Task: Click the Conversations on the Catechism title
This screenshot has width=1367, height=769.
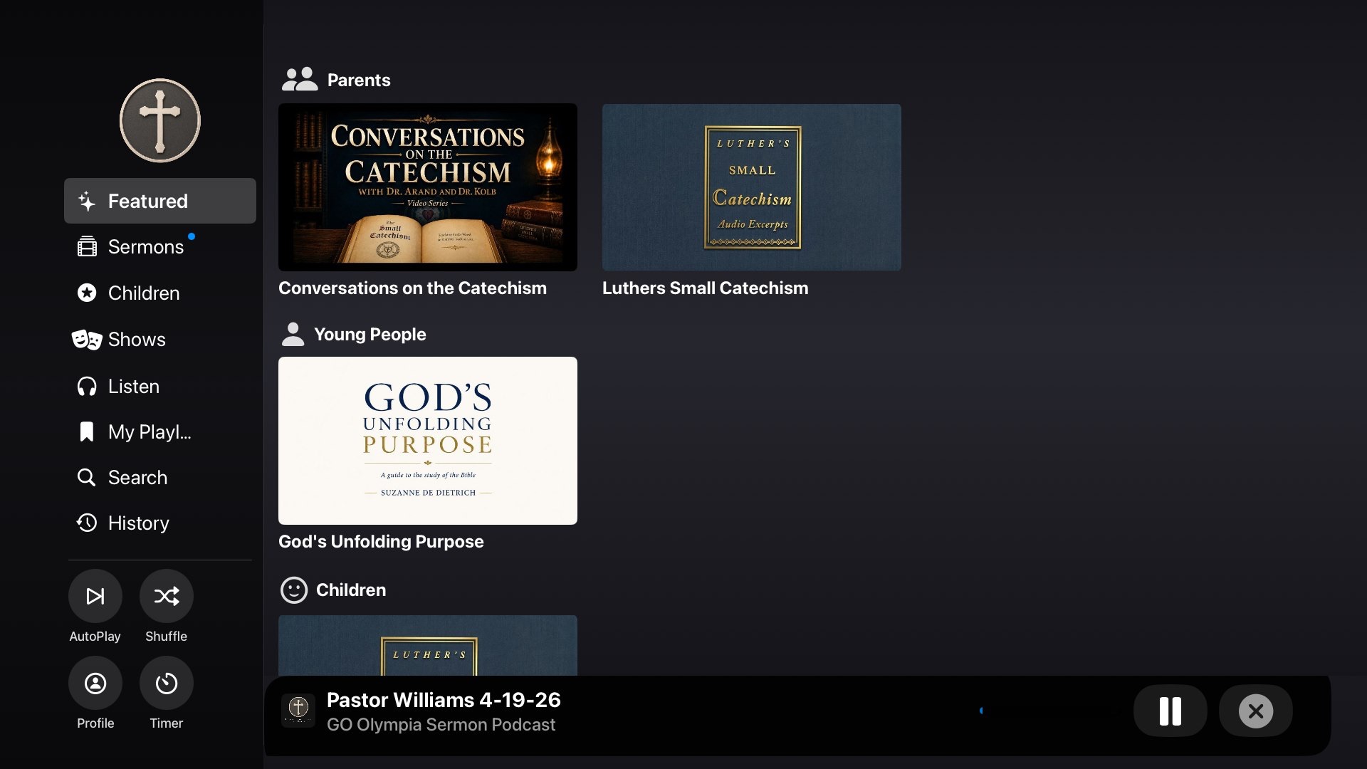Action: [412, 288]
